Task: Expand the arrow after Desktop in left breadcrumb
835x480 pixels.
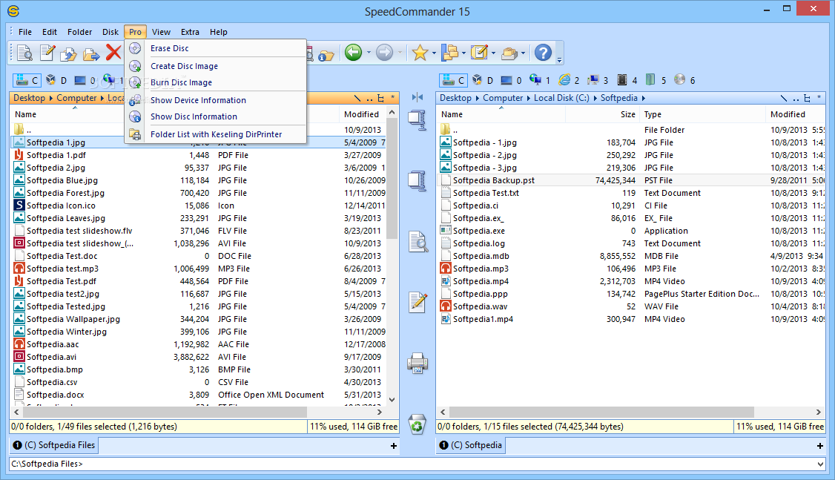Action: coord(51,98)
